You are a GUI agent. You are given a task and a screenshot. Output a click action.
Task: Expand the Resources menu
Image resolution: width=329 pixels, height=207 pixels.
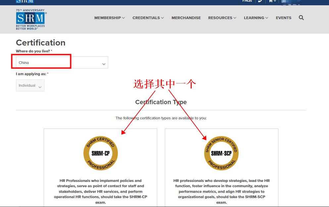click(x=222, y=18)
